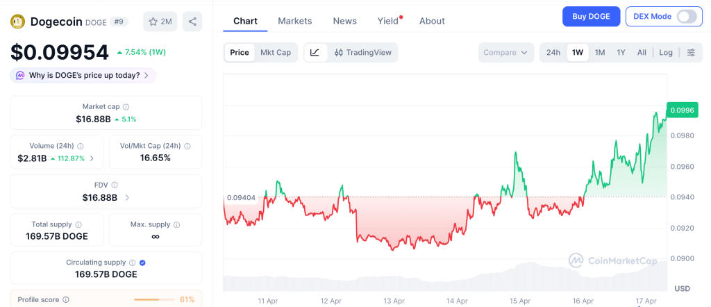
Task: Open the Compare dropdown
Action: [x=505, y=52]
